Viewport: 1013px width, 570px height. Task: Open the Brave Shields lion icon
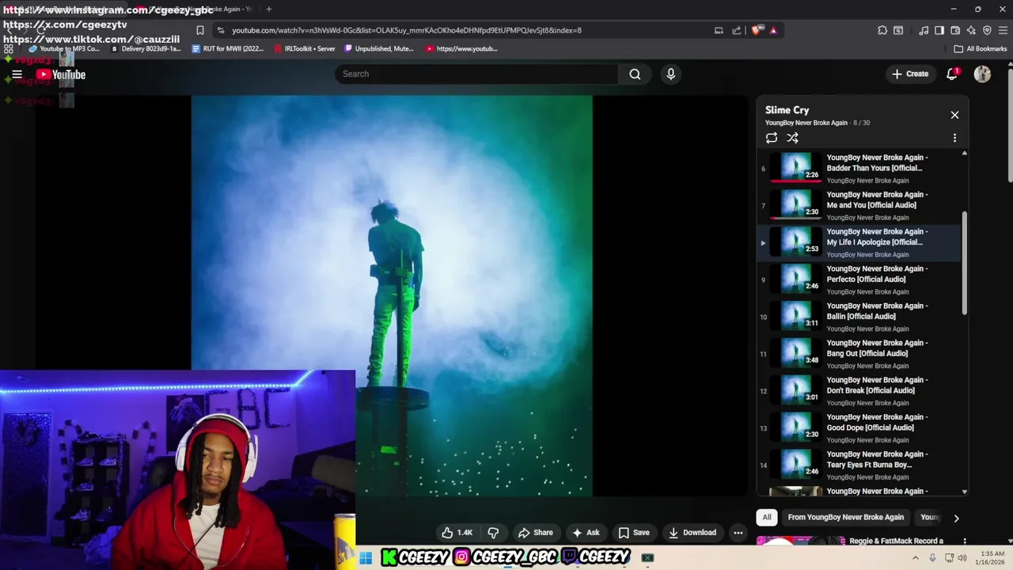[757, 30]
